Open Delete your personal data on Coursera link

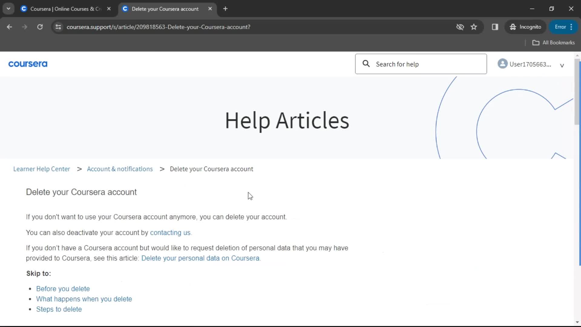(x=200, y=258)
